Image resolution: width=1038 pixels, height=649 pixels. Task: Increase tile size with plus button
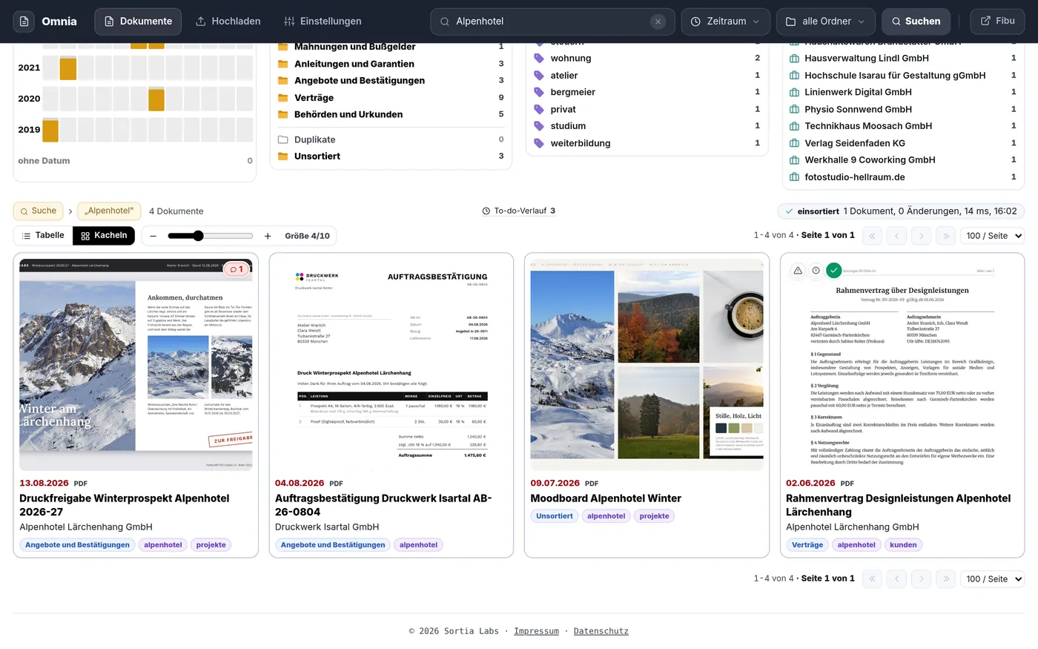point(268,236)
